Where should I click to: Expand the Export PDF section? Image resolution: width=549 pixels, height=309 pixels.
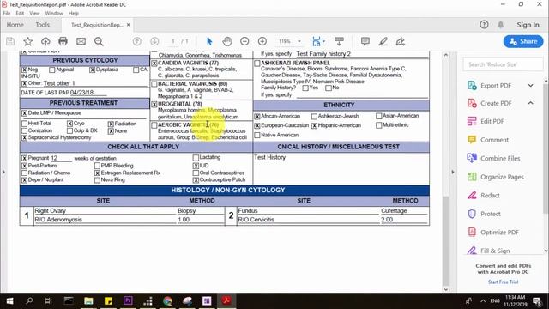[531, 86]
